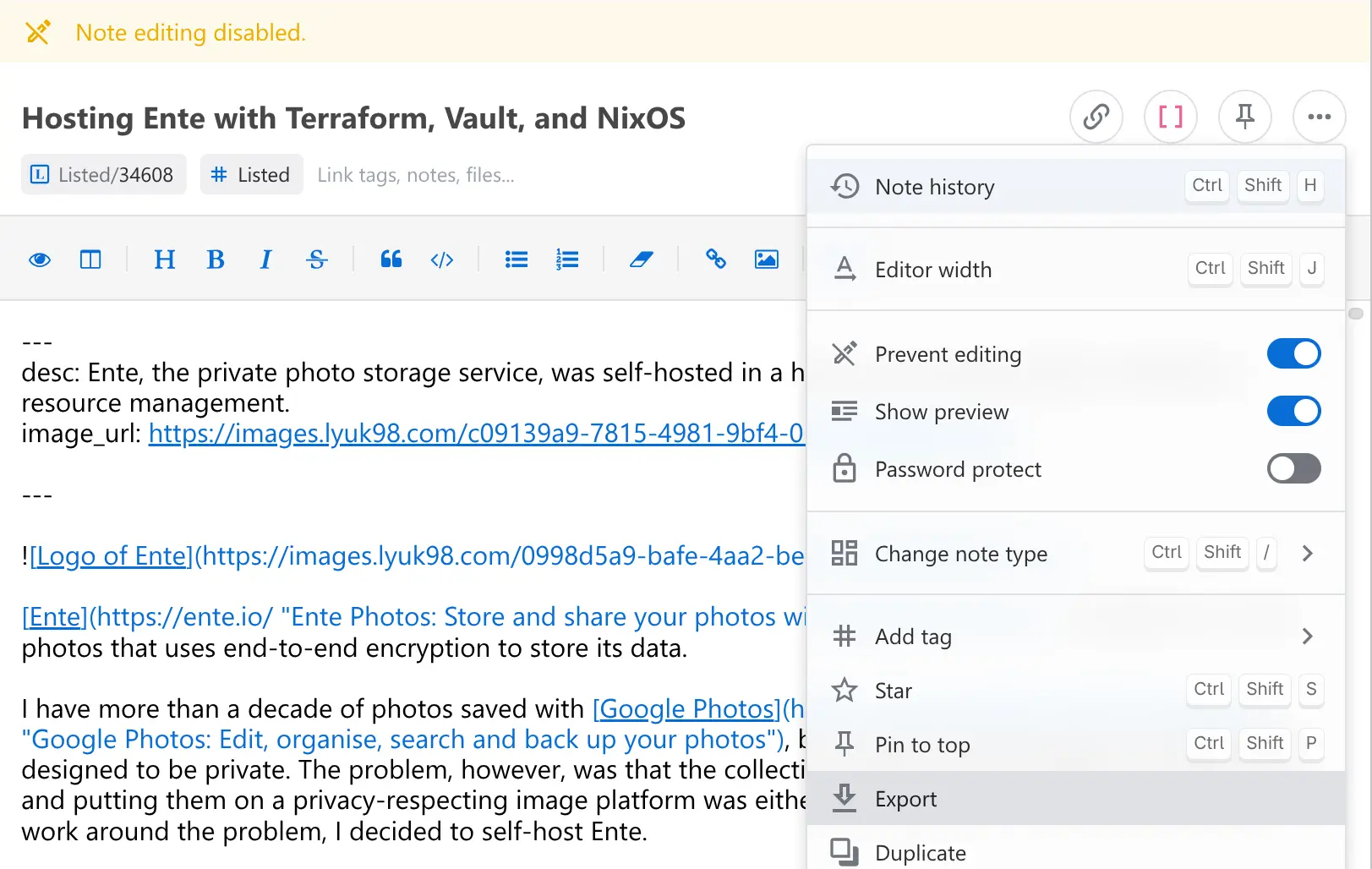Disable the Prevent editing toggle

tap(1293, 353)
